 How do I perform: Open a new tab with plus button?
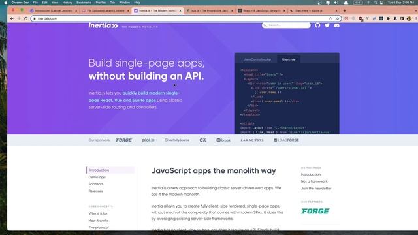click(344, 10)
